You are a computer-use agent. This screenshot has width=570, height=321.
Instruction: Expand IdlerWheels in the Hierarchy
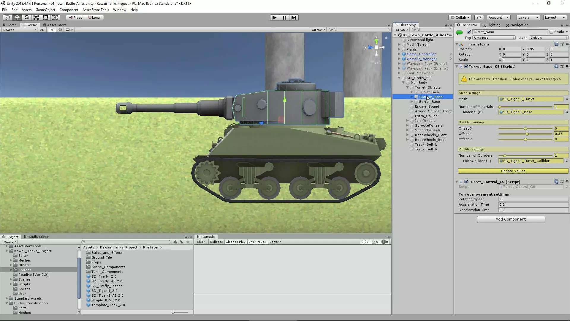(x=408, y=121)
